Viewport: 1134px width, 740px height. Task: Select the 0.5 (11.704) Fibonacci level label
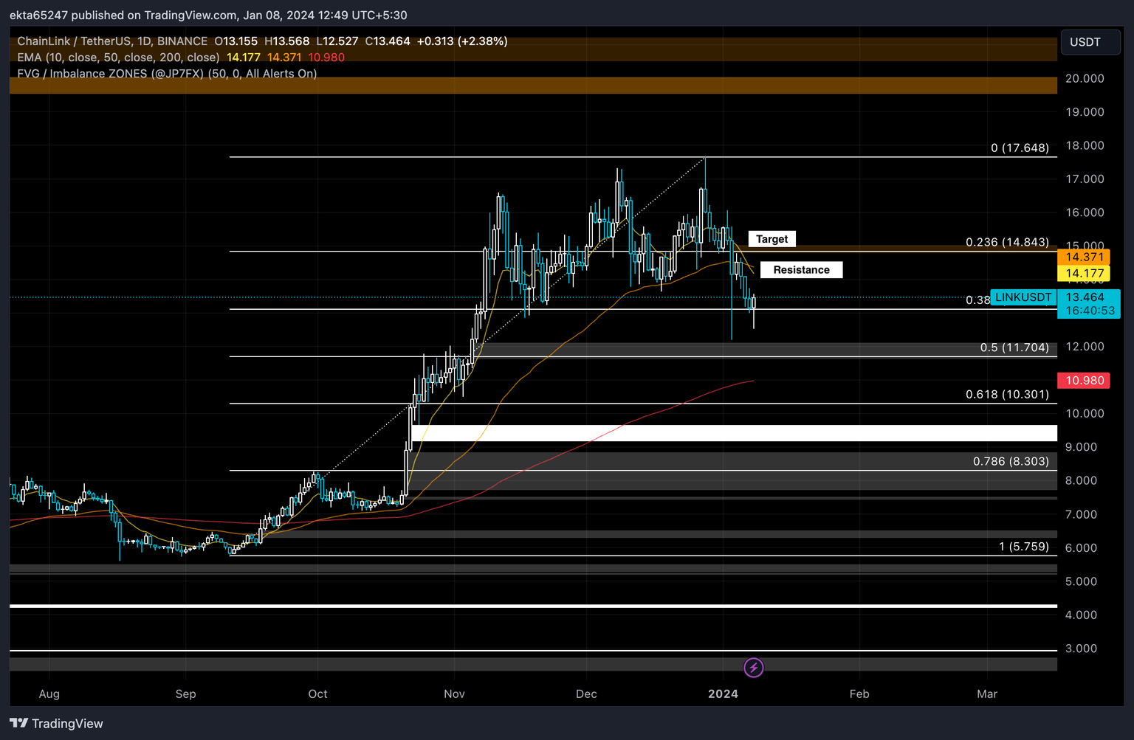point(1014,347)
